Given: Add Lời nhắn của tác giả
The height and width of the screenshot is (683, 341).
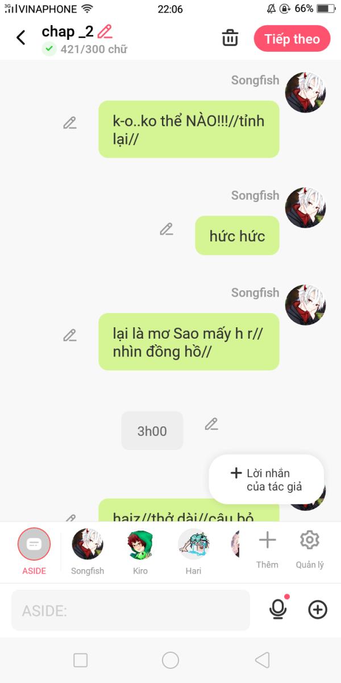Looking at the screenshot, I should (267, 480).
